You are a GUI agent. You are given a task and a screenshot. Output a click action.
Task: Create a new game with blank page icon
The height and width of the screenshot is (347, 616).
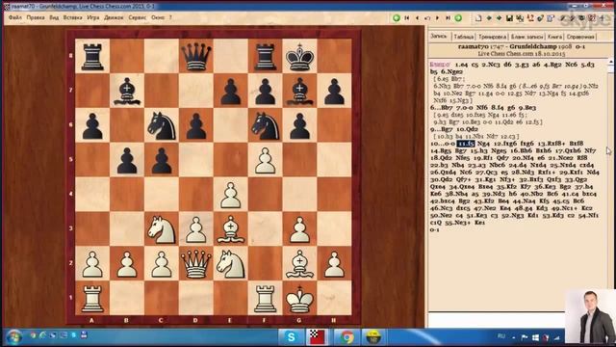pyautogui.click(x=478, y=18)
